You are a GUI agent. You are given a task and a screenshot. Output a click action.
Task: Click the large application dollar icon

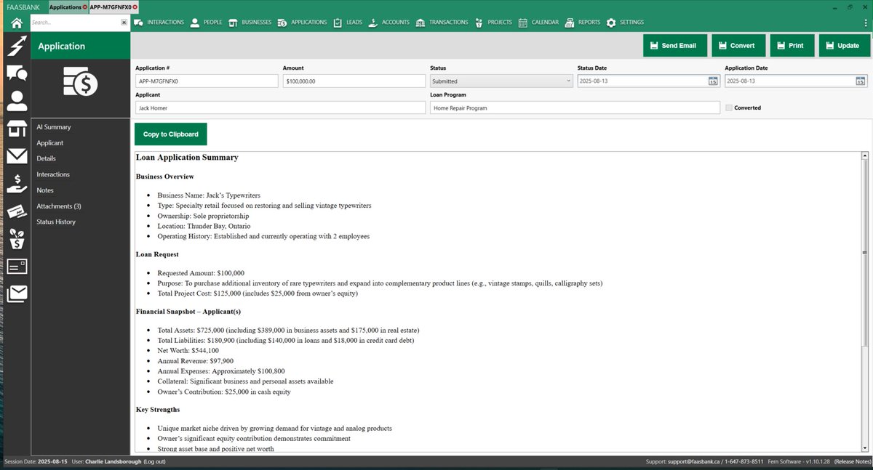coord(80,84)
